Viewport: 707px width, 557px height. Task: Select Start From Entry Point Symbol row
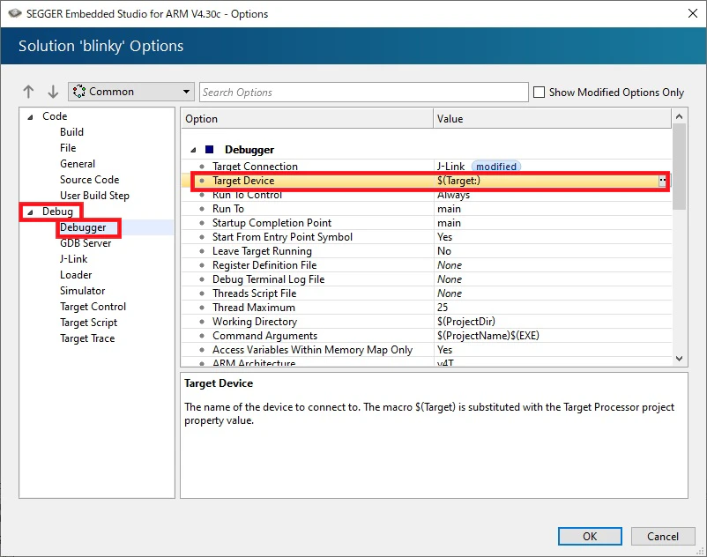[427, 237]
